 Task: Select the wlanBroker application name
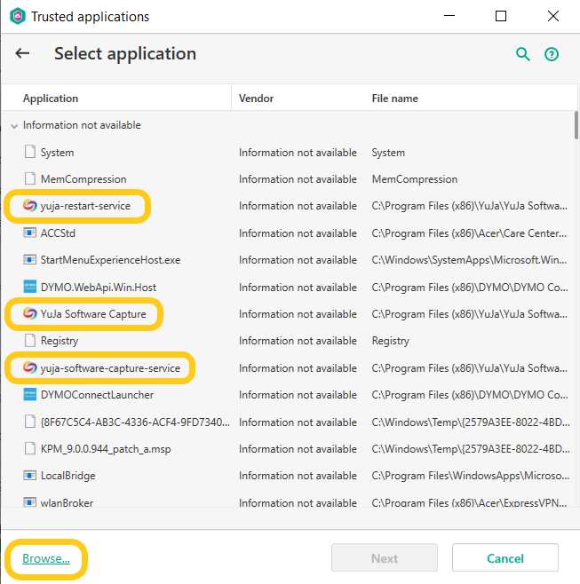click(67, 503)
